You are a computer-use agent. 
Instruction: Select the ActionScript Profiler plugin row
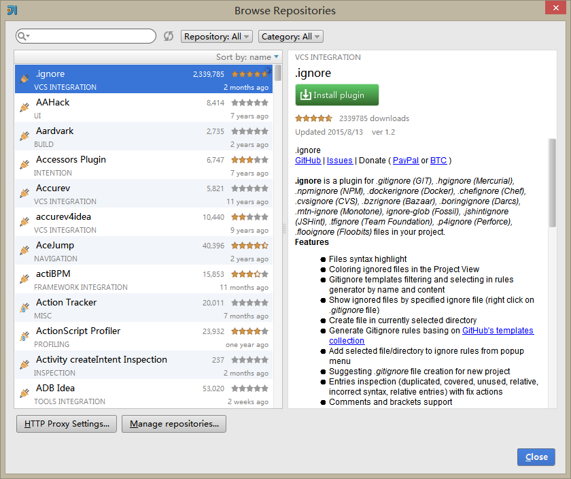click(144, 336)
